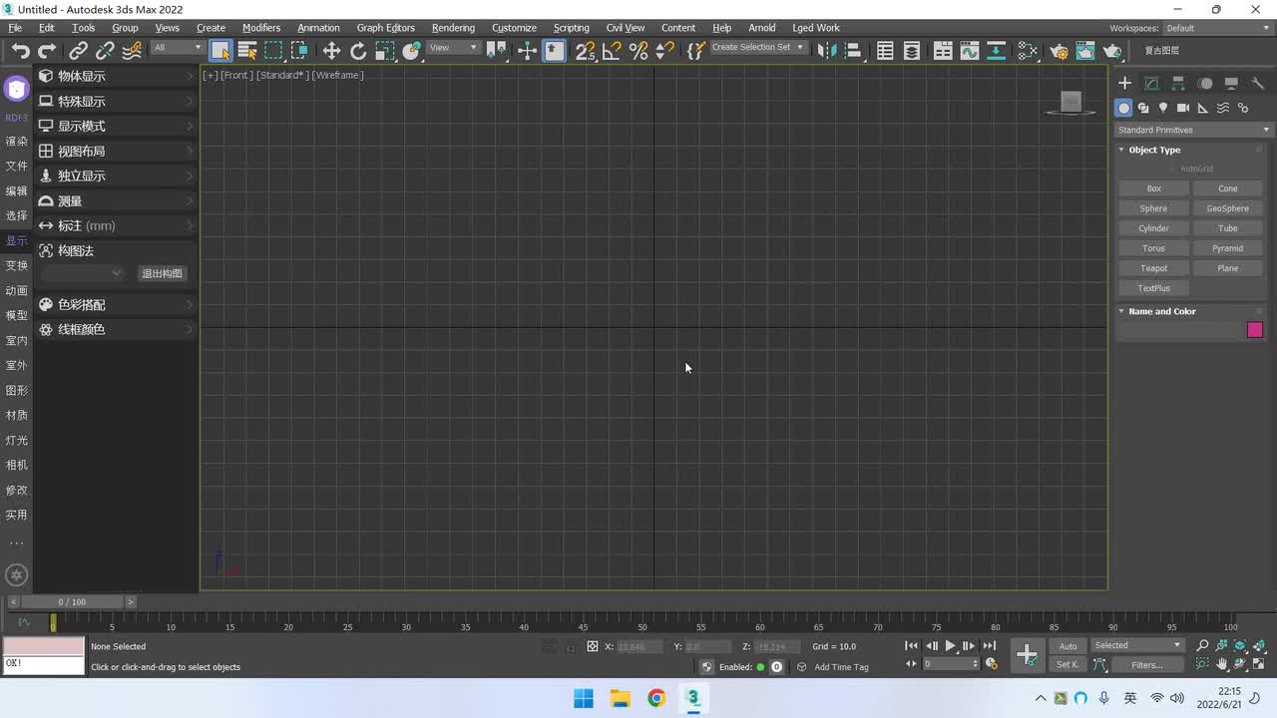Open the Mirror tool
Screen dimensions: 1277x718
[826, 51]
